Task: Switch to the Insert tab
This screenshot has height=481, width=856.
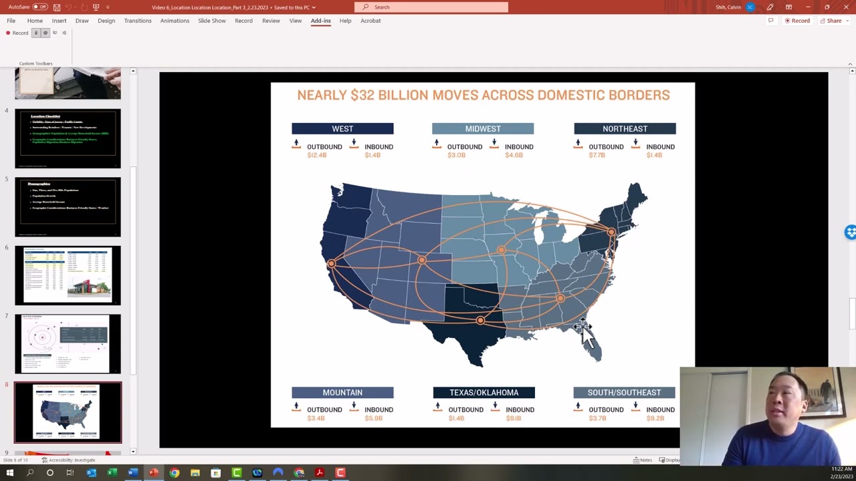Action: 60,21
